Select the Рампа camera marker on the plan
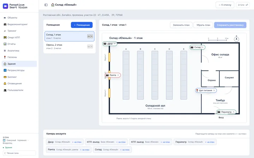The width and height of the screenshot is (254, 158). pos(113,75)
